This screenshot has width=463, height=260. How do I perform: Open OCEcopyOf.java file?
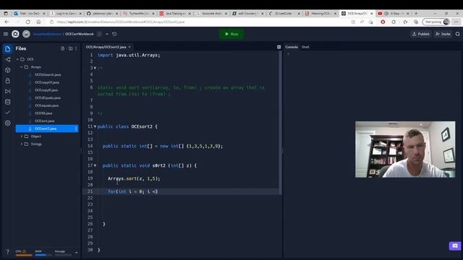point(47,82)
